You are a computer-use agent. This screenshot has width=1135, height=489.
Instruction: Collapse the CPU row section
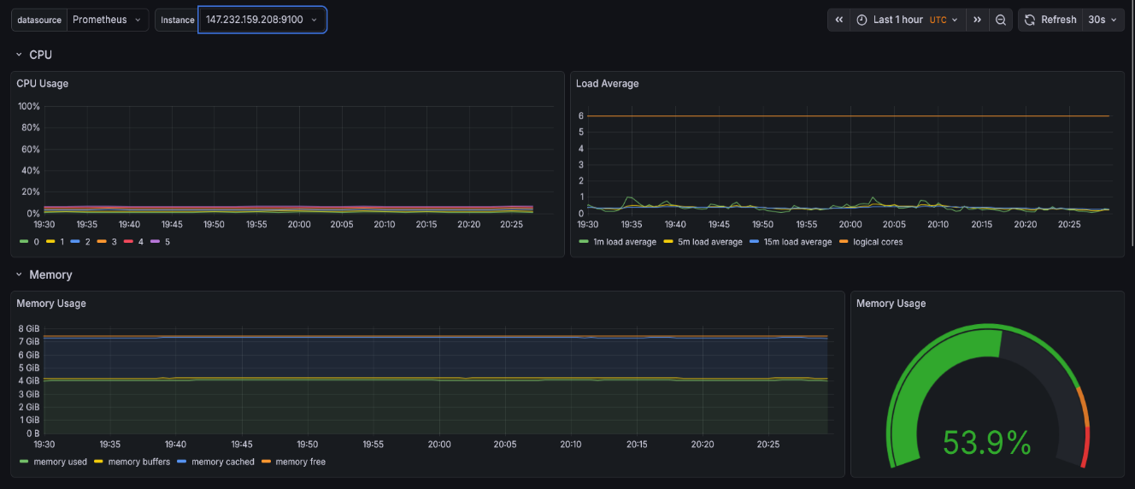coord(19,55)
